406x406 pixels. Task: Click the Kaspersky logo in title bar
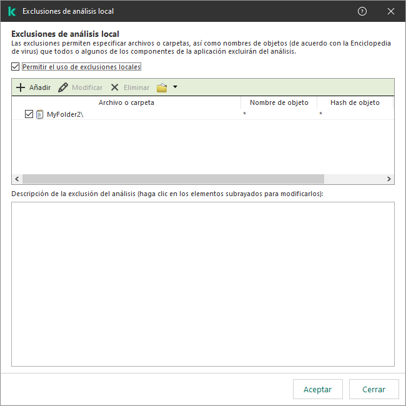(x=12, y=11)
